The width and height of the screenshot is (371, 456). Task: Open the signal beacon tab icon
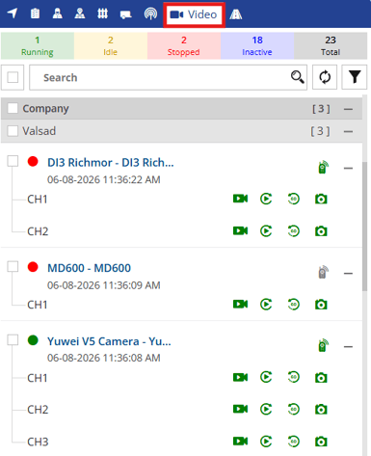pos(150,13)
